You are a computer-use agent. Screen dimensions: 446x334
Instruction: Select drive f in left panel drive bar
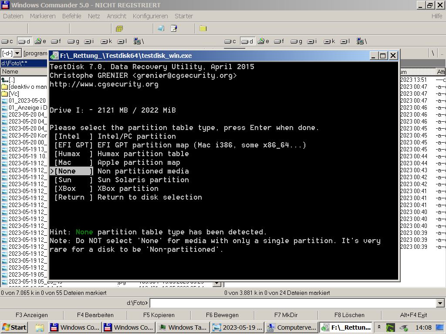click(x=56, y=41)
